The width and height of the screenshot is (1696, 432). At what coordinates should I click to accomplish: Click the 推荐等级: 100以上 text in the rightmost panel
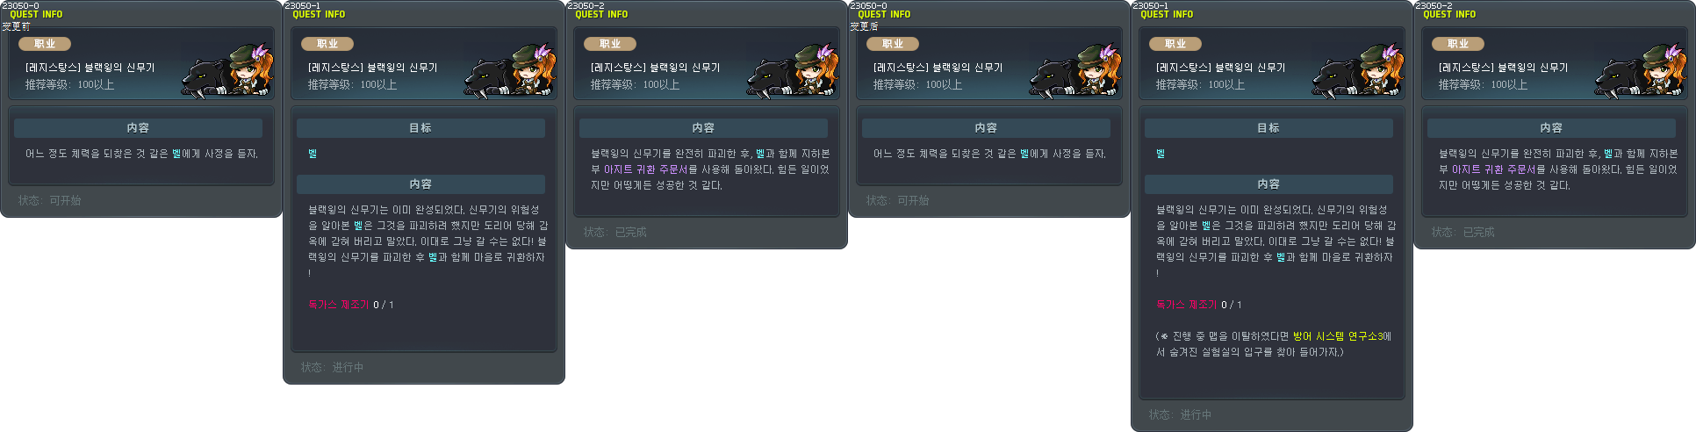tap(1483, 85)
